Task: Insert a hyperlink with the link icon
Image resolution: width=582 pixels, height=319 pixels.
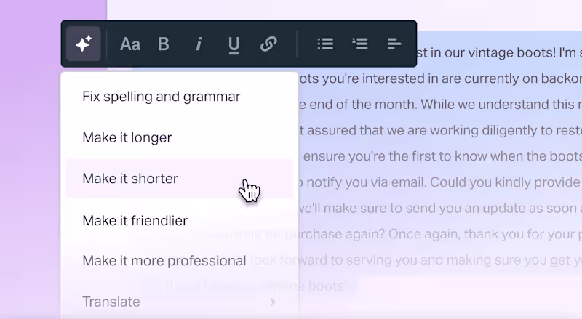Action: (268, 44)
